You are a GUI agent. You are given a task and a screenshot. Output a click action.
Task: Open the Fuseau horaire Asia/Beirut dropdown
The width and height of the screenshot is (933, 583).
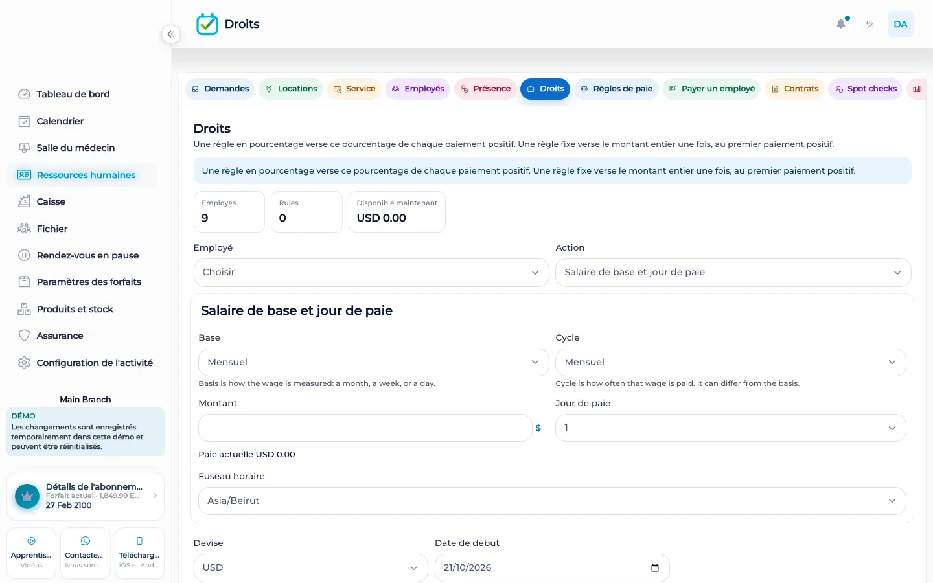[x=552, y=501]
